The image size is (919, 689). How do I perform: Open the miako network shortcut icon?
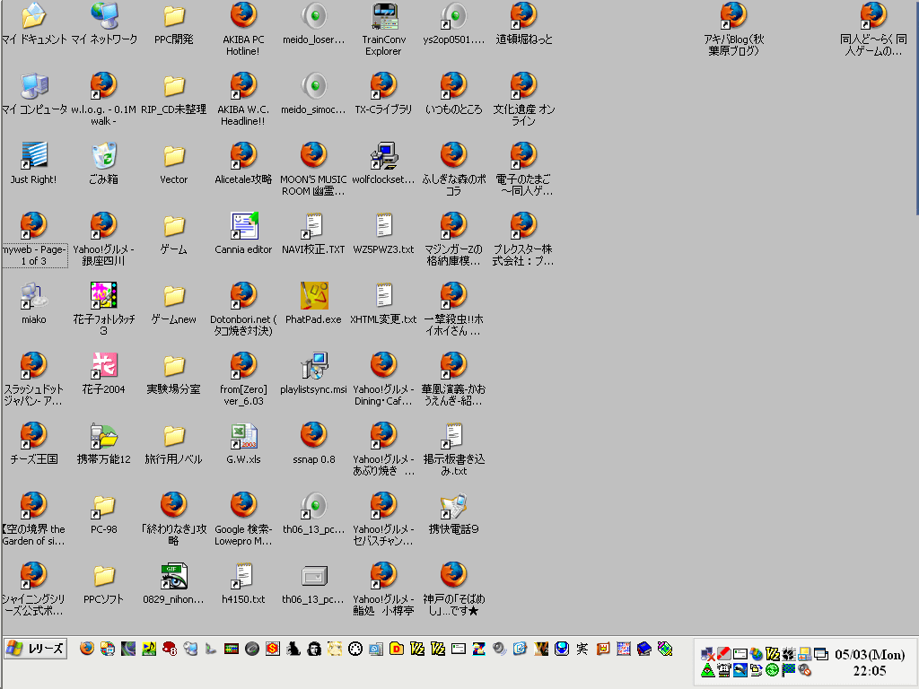[33, 295]
